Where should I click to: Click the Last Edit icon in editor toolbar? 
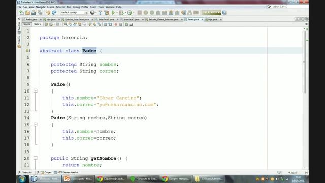pyautogui.click(x=46, y=24)
